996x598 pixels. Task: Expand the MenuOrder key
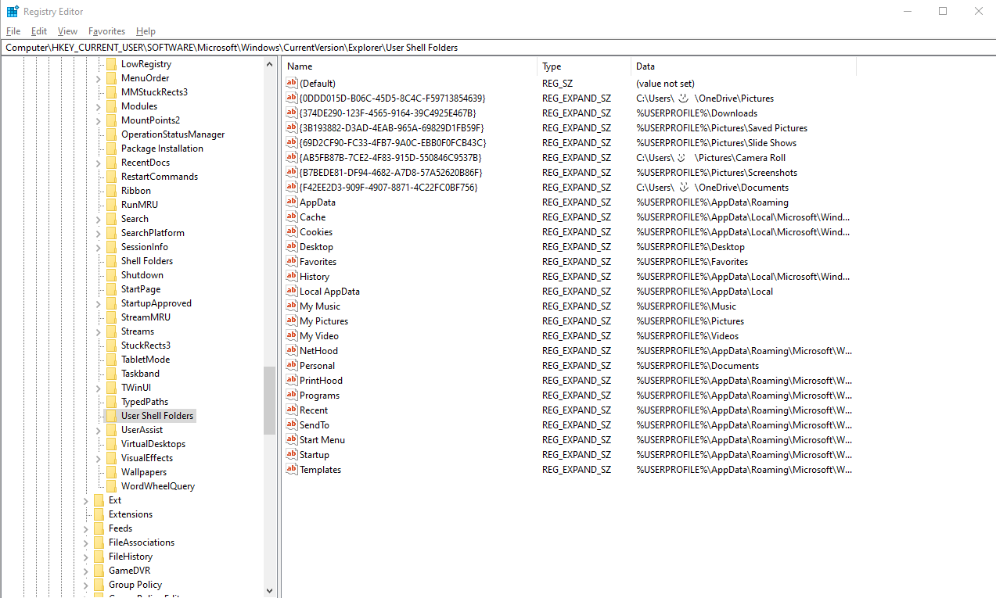99,78
